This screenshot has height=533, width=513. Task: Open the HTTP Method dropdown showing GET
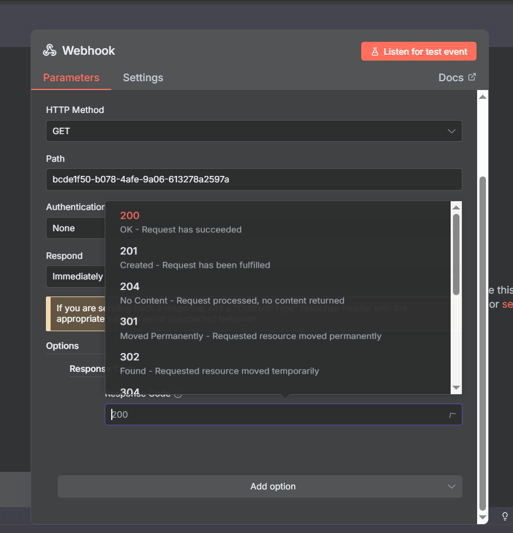(x=254, y=131)
